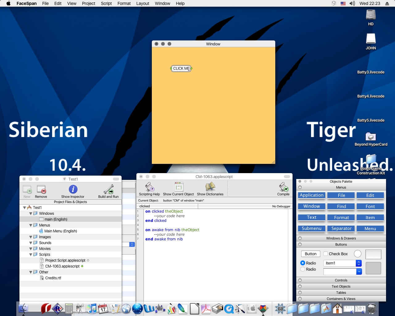Click the round button in Objects Palette

click(x=358, y=254)
